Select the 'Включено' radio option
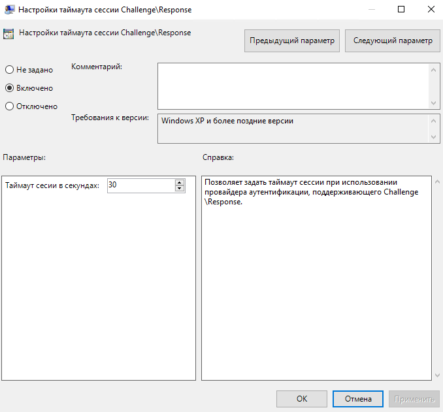Viewport: 443px width, 412px height. pos(9,88)
